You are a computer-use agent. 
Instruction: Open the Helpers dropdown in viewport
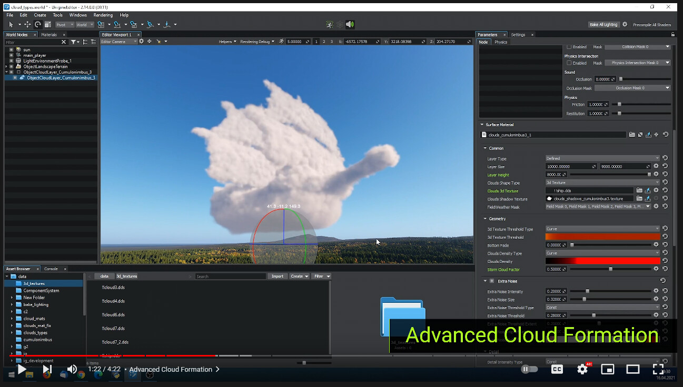pos(227,42)
